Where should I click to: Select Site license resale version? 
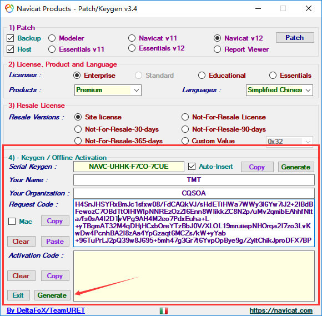78,117
